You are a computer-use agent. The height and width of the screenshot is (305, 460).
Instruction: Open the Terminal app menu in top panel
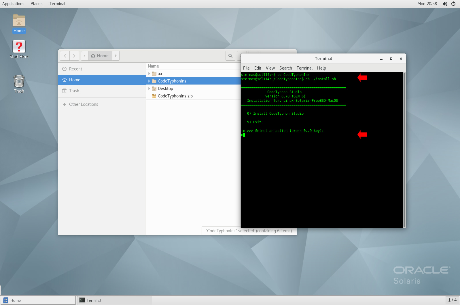[57, 4]
